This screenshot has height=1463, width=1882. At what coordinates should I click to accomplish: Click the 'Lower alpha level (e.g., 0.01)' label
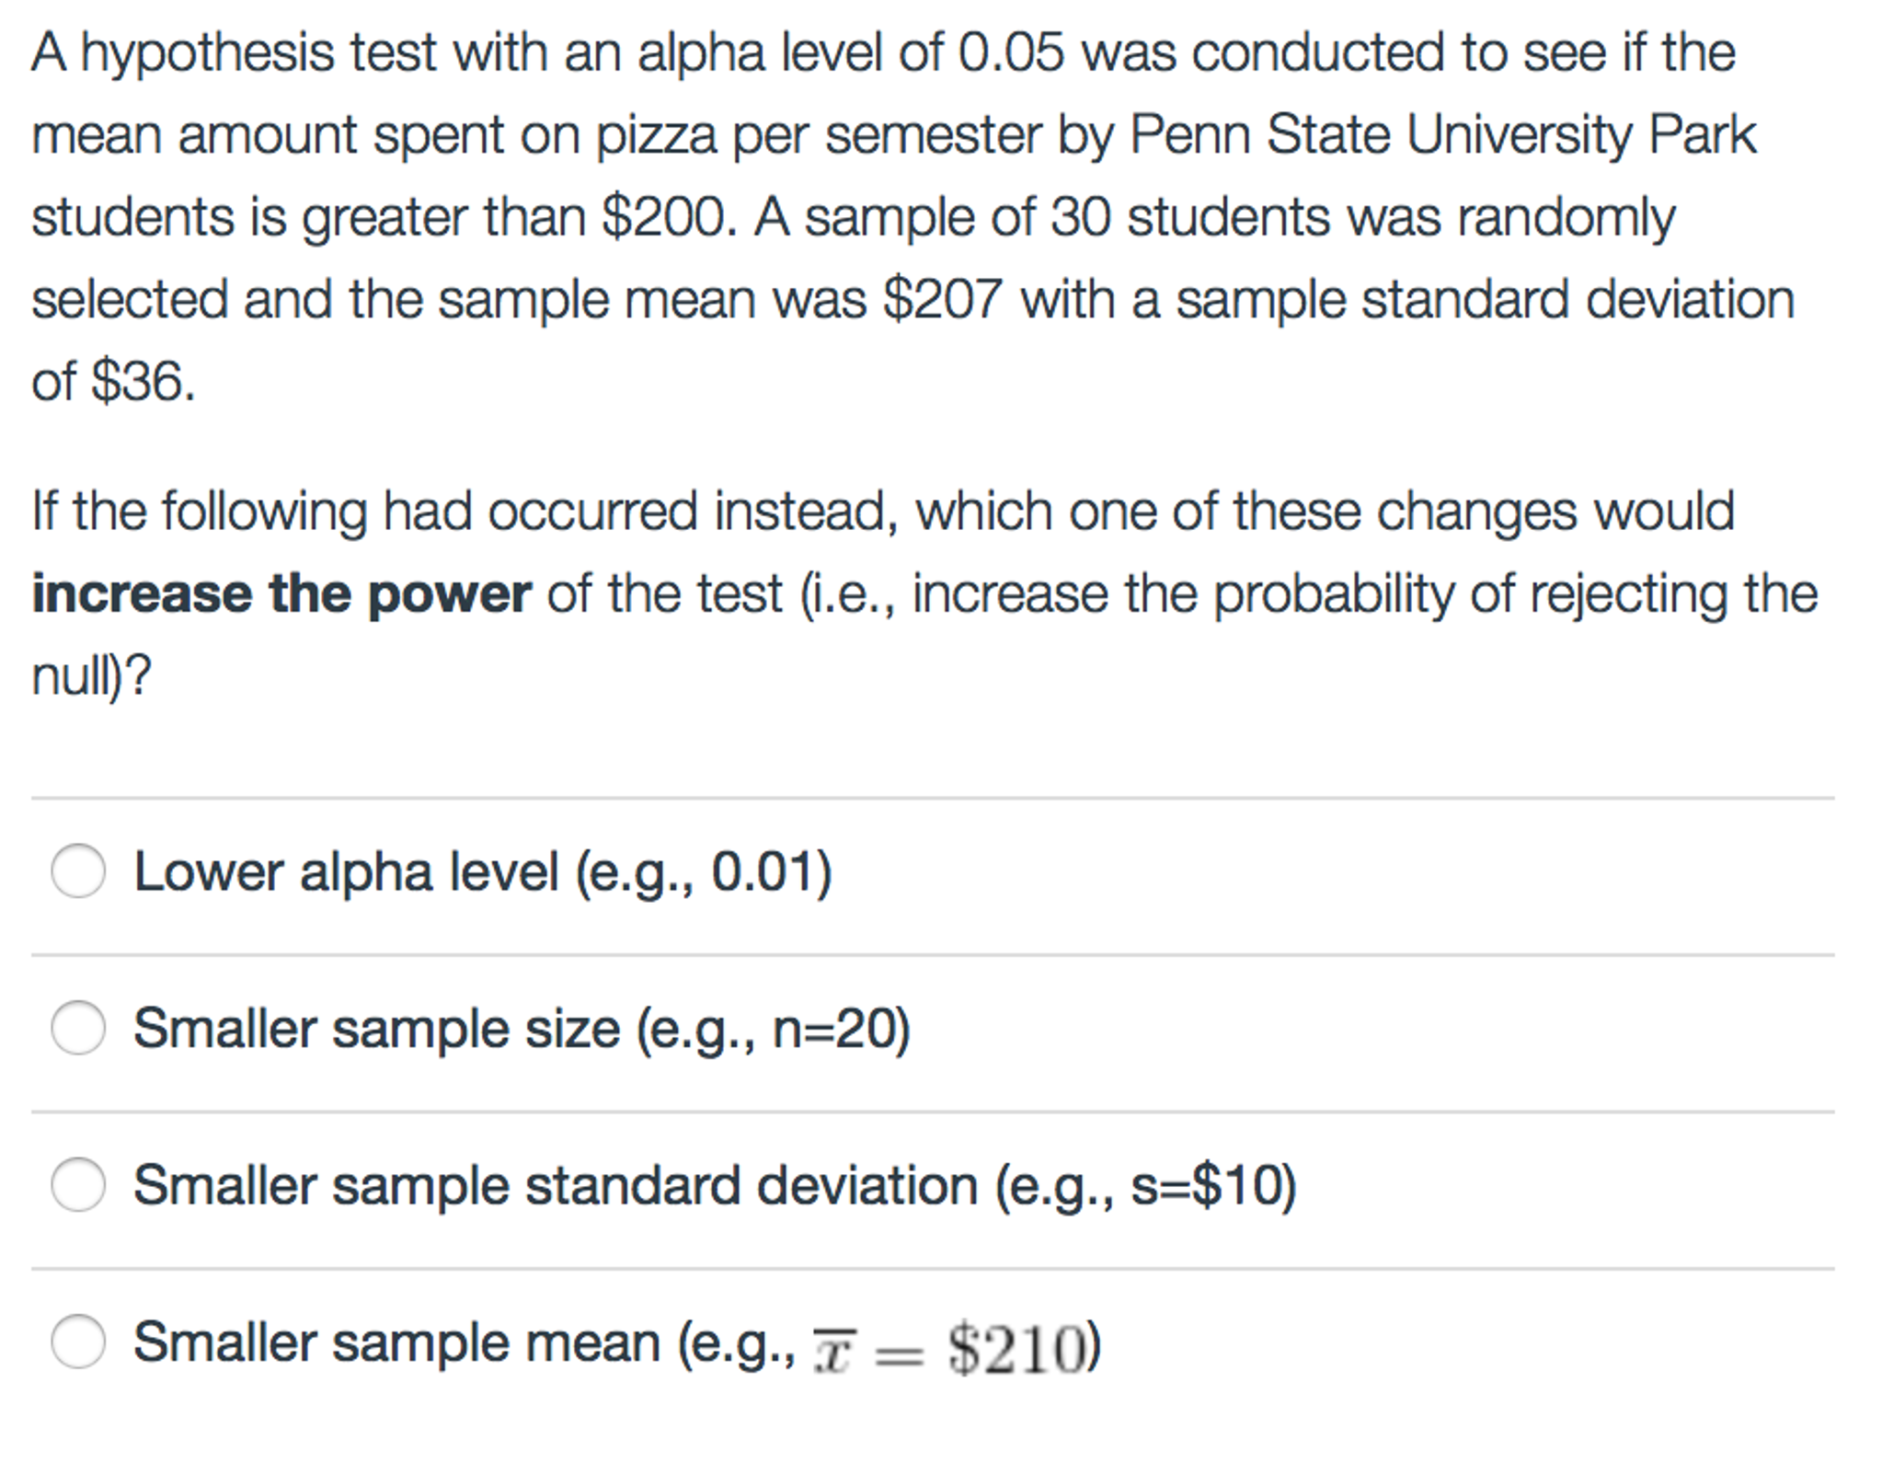pos(483,872)
